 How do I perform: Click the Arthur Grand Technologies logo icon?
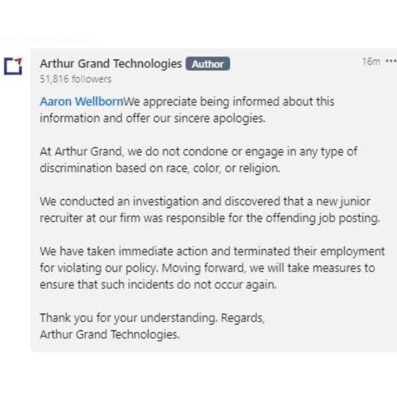click(x=13, y=65)
